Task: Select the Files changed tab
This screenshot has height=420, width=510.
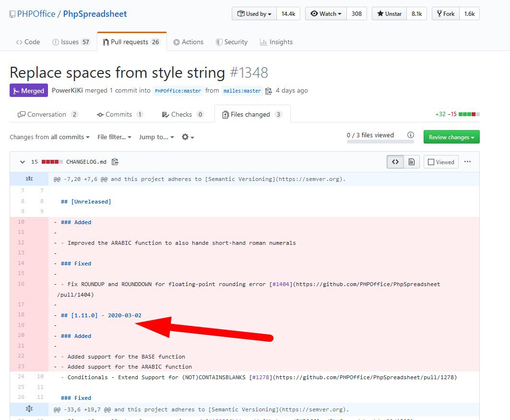Action: (x=252, y=114)
